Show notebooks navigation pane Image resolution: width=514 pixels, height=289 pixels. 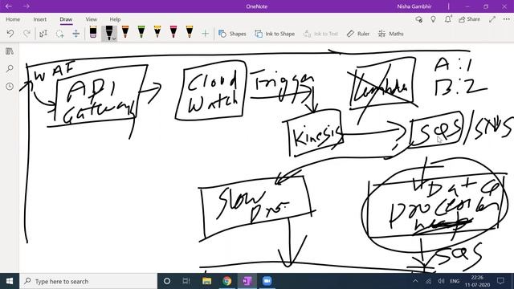10,51
